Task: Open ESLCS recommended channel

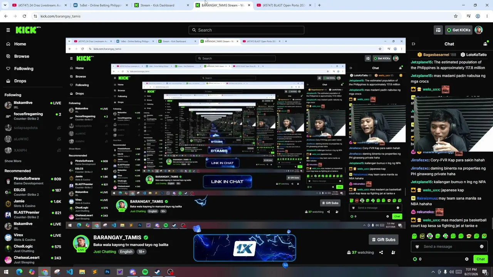Action: click(x=33, y=192)
